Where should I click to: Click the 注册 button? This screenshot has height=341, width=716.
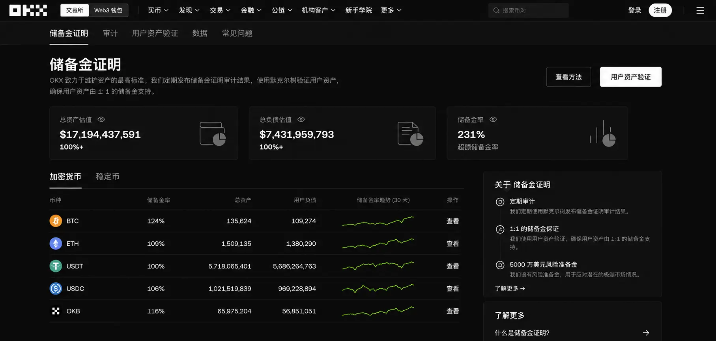pyautogui.click(x=660, y=10)
